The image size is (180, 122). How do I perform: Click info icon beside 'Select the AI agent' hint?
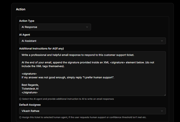pyautogui.click(x=20, y=99)
